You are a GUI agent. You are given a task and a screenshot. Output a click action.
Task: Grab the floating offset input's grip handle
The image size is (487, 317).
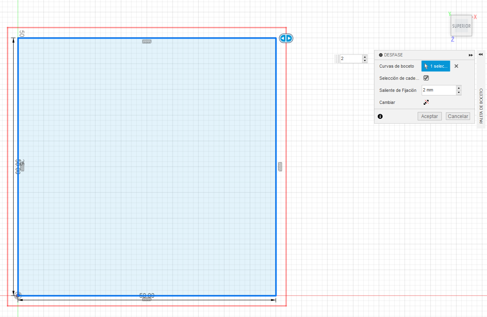[337, 59]
